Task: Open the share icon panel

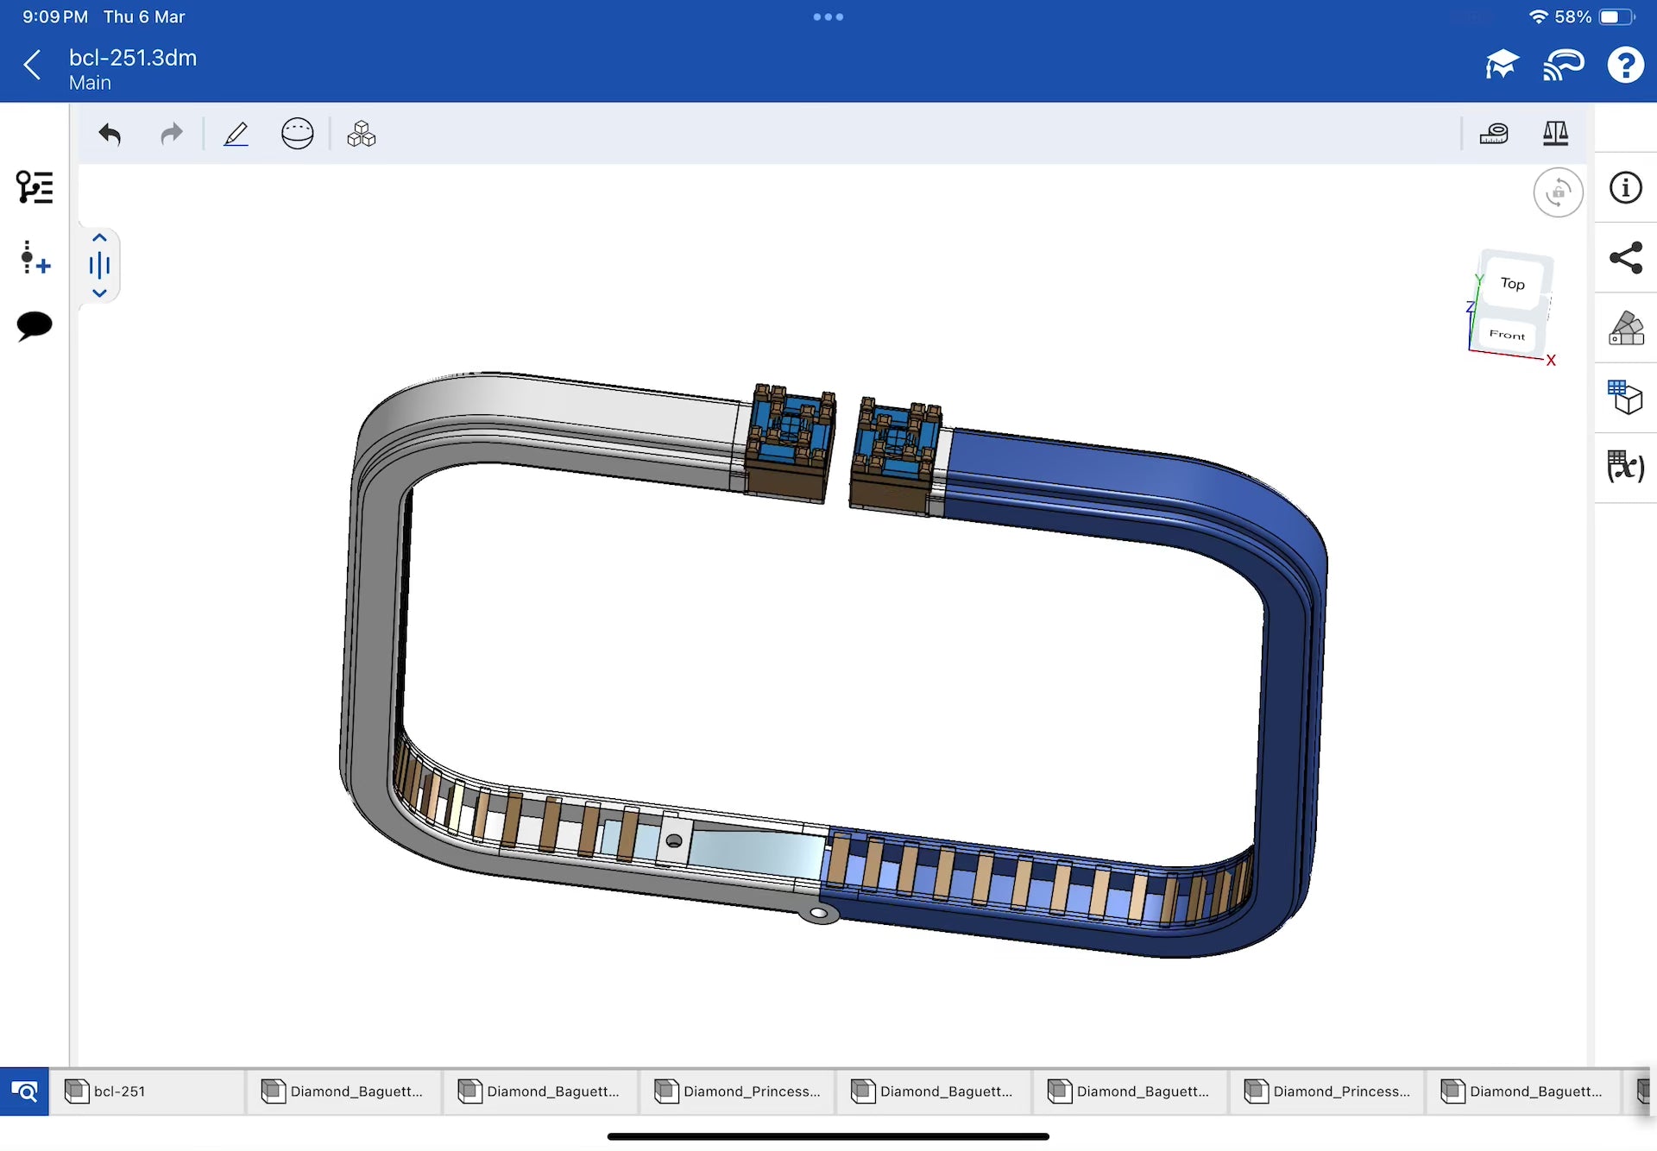Action: (x=1626, y=258)
